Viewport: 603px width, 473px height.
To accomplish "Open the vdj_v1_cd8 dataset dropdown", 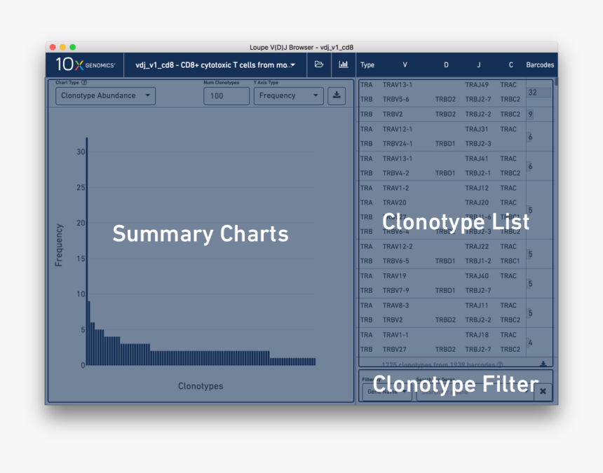I will 215,65.
